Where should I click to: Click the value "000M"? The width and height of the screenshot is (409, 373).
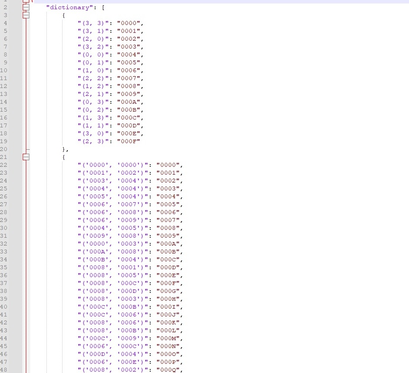click(x=168, y=338)
